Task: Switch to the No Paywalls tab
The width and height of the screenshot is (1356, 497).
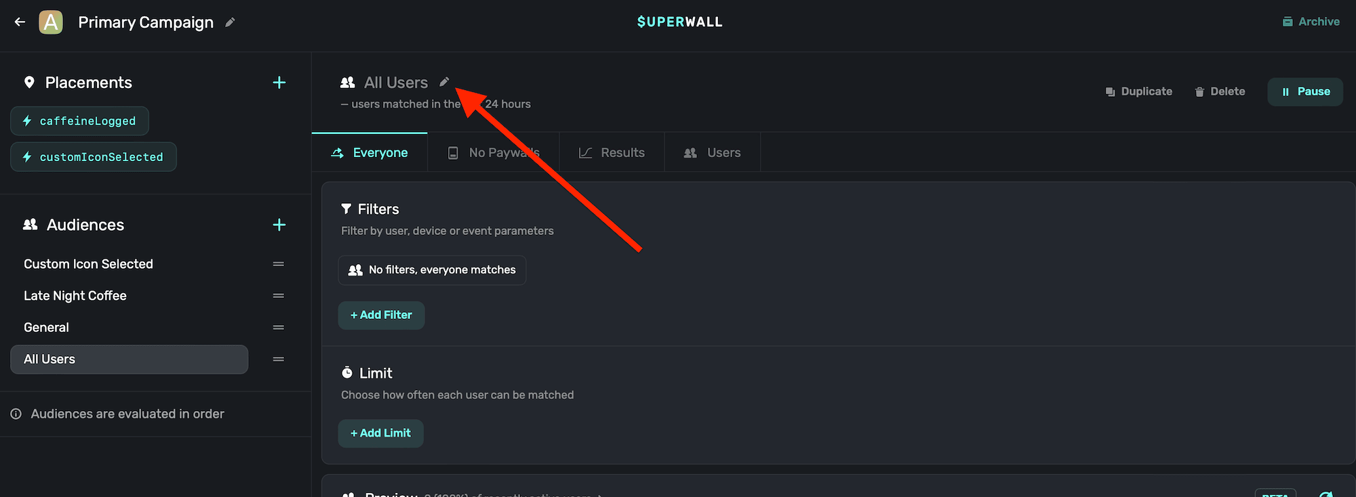Action: (494, 153)
